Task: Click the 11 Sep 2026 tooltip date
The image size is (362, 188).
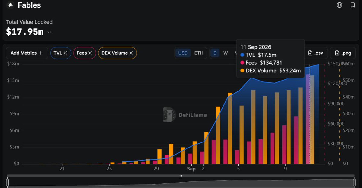Action: click(x=256, y=47)
